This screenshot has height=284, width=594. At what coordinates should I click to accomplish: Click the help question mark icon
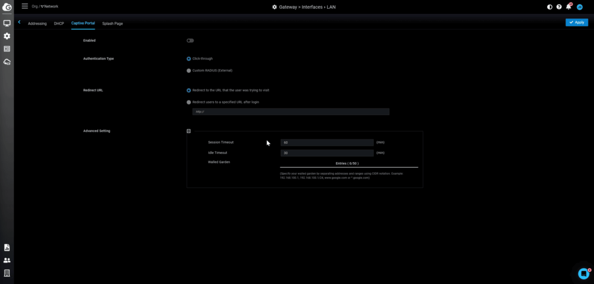click(x=559, y=7)
